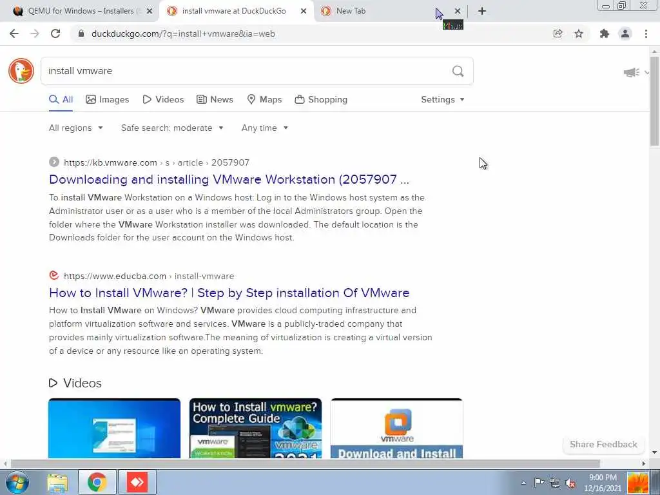660x495 pixels.
Task: Show hidden tray icons arrow
Action: 523,483
